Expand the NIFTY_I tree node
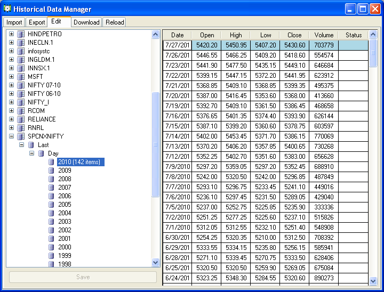The width and height of the screenshot is (384, 292). pyautogui.click(x=11, y=102)
